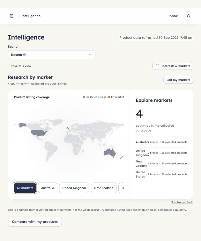Open the Research section combo box
The image size is (201, 241).
pyautogui.click(x=52, y=55)
